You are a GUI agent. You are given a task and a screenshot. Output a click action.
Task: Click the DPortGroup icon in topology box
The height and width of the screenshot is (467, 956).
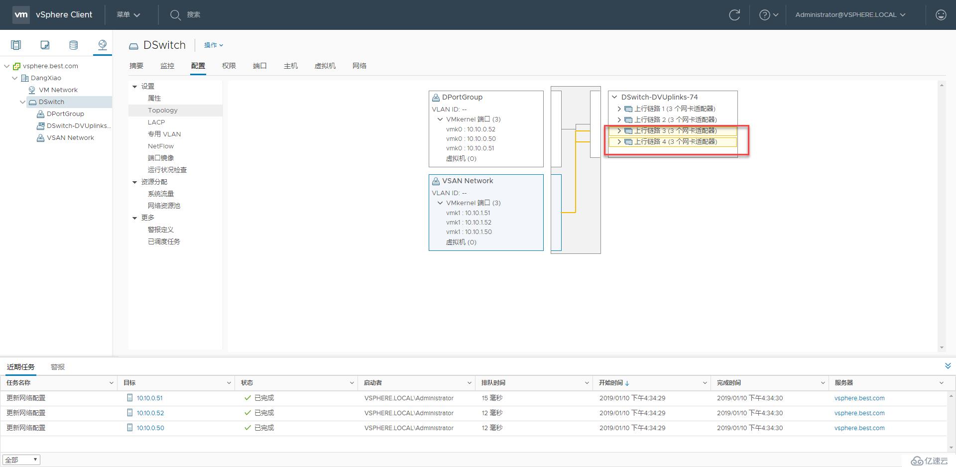(436, 97)
